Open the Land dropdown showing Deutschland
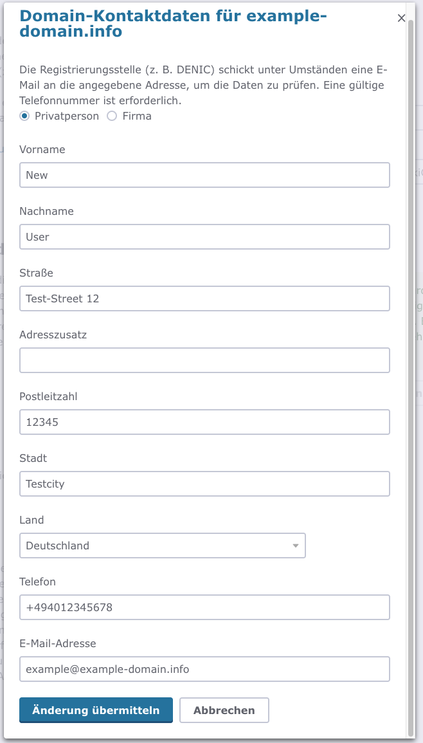 pos(163,546)
